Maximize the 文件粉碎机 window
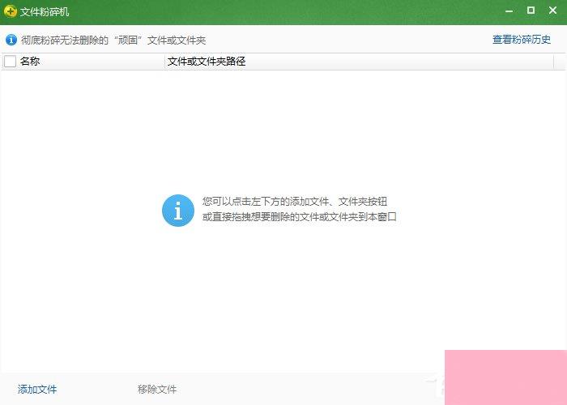Viewport: 567px width, 405px height. click(531, 11)
